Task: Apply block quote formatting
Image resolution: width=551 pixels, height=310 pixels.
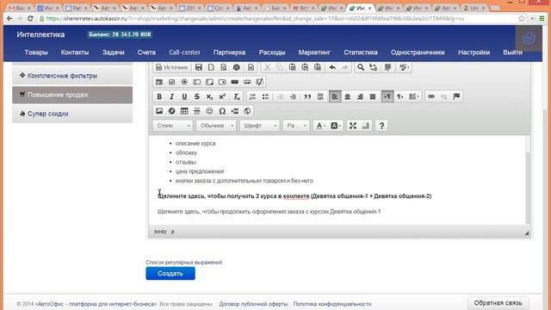Action: tap(307, 96)
